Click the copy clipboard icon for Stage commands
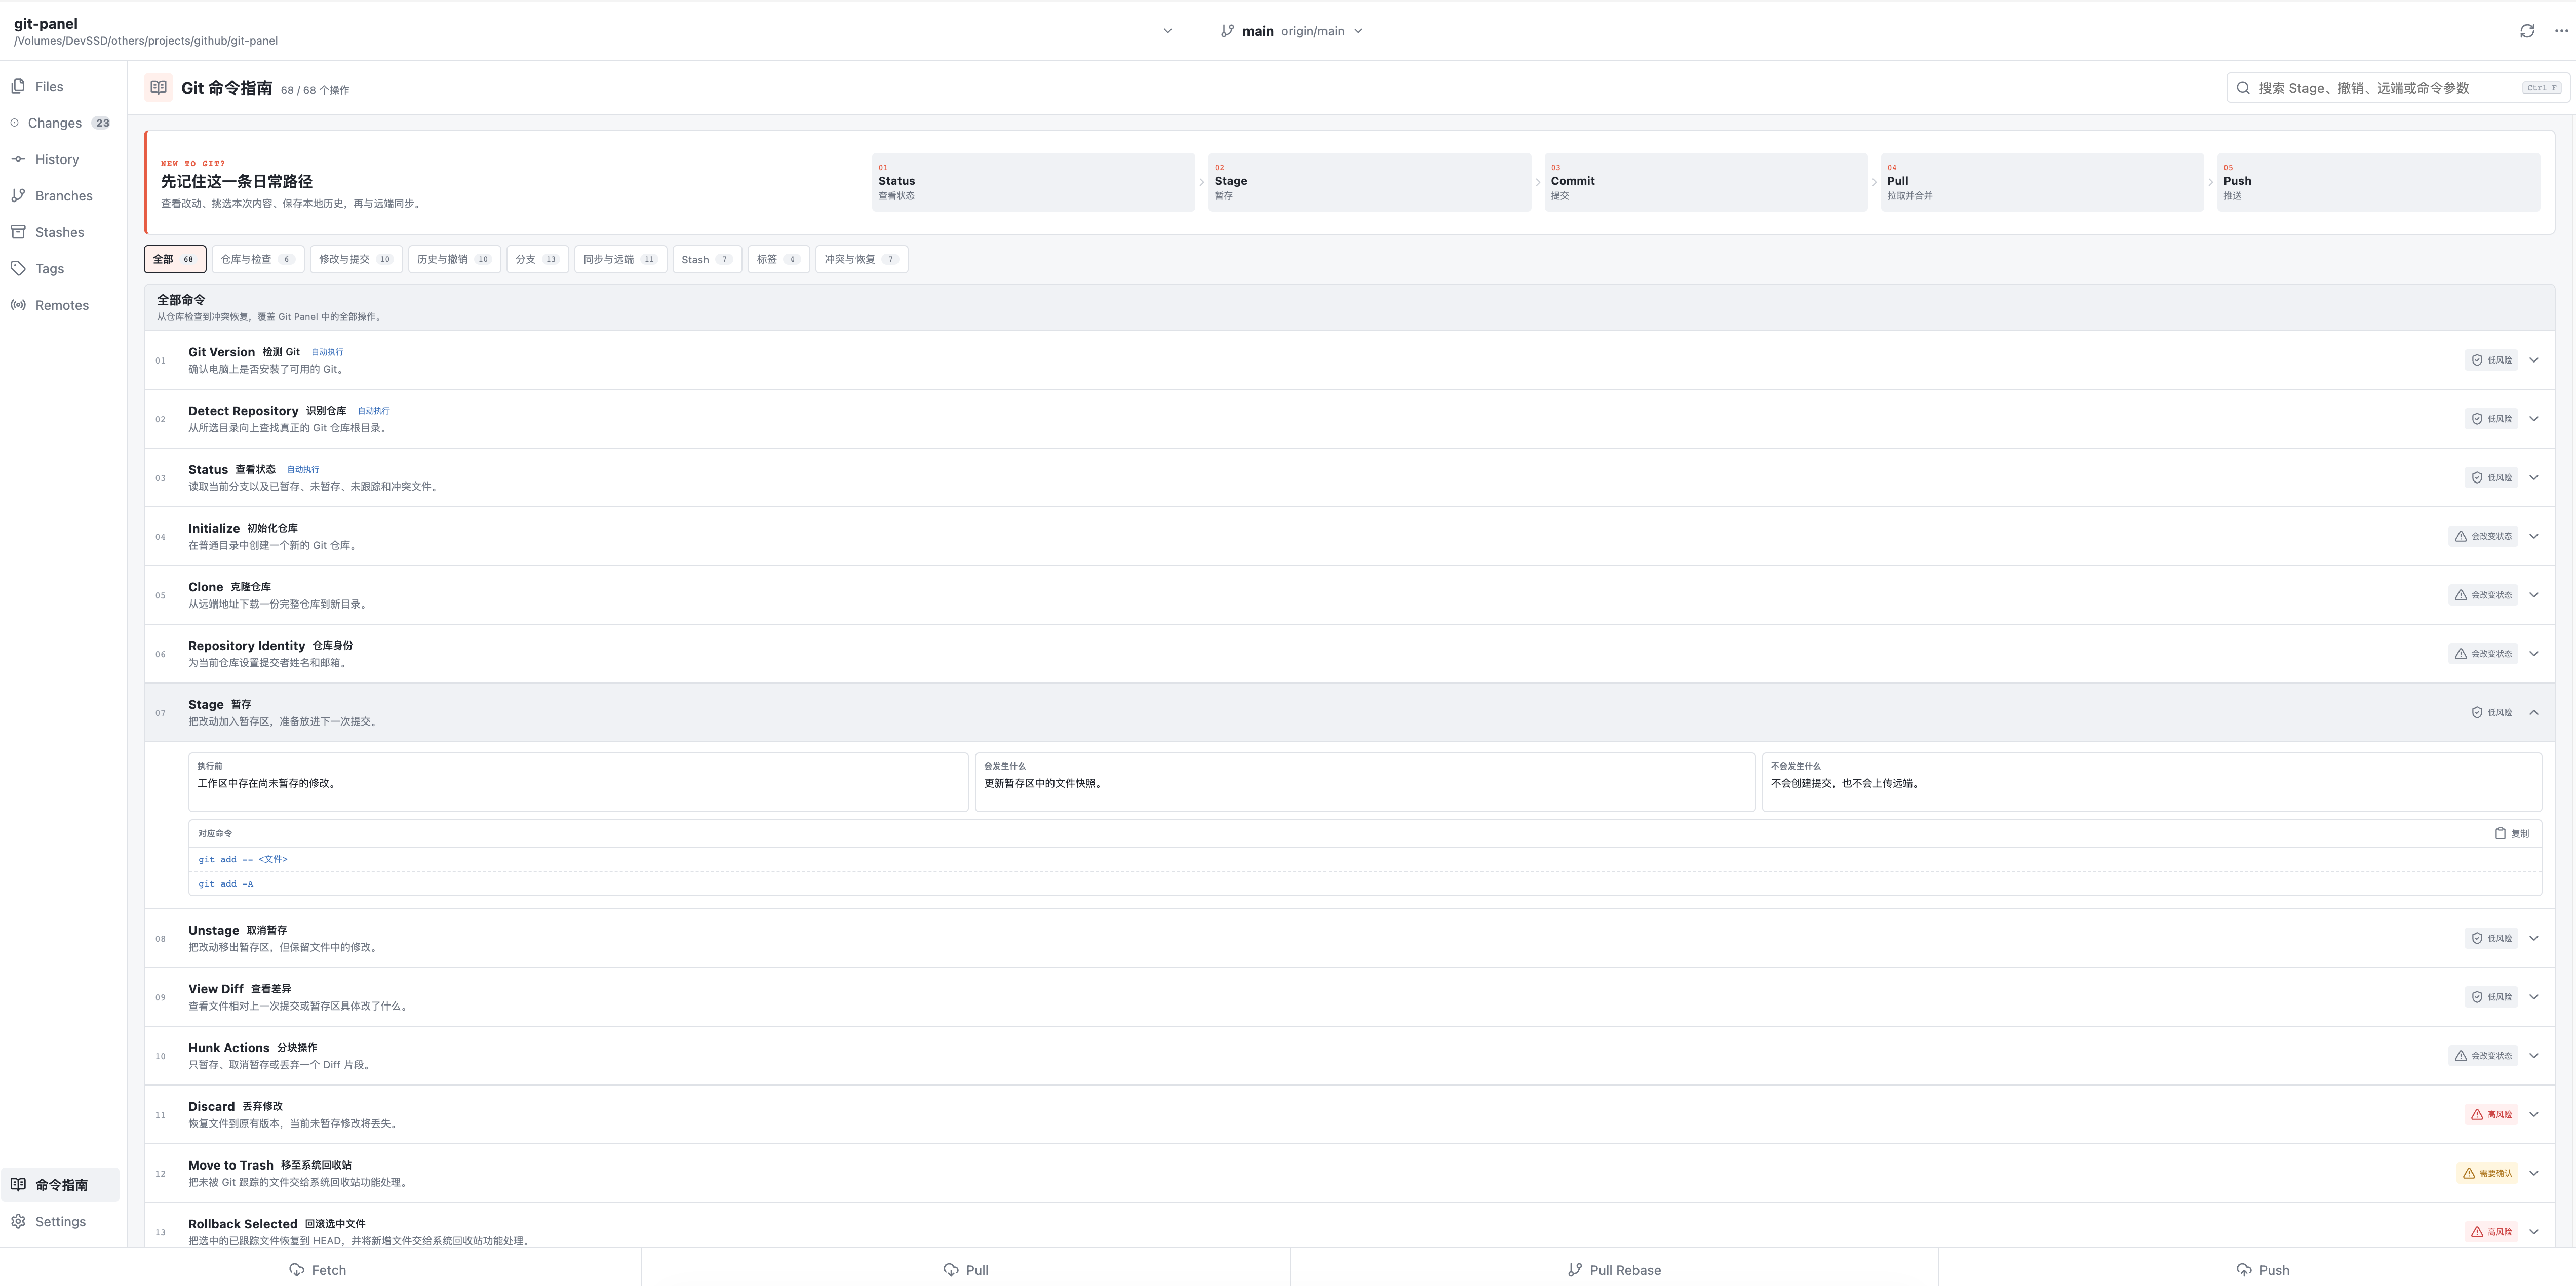The image size is (2576, 1286). (2500, 834)
